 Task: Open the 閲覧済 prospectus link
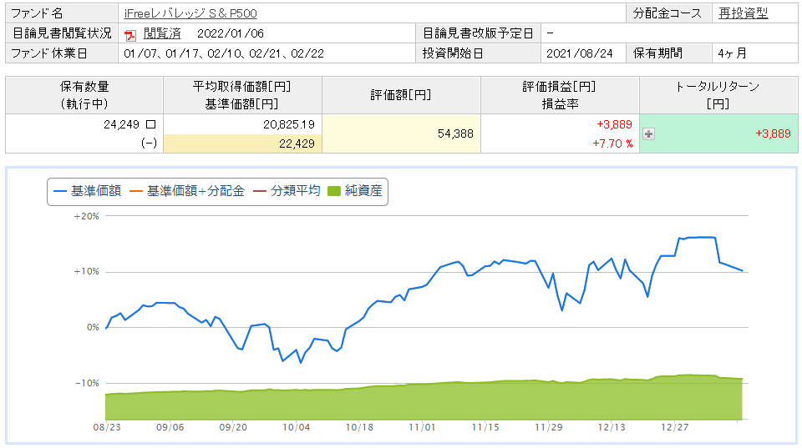click(x=161, y=33)
